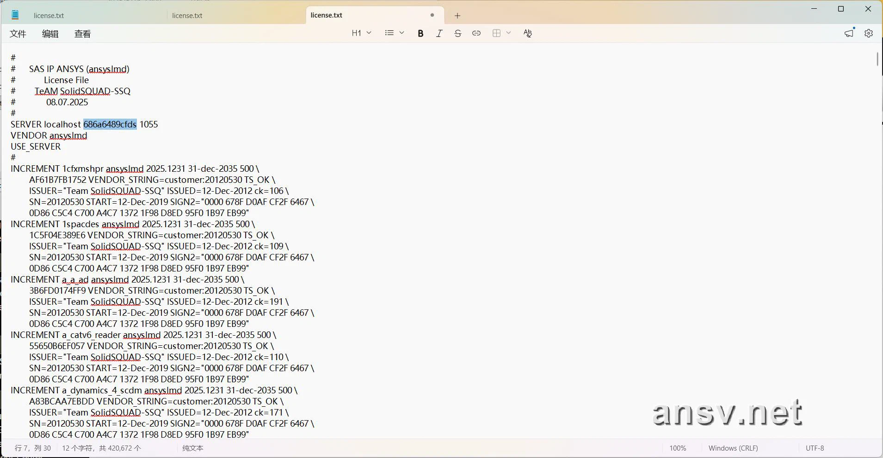Open Notepad settings gear

[x=869, y=33]
